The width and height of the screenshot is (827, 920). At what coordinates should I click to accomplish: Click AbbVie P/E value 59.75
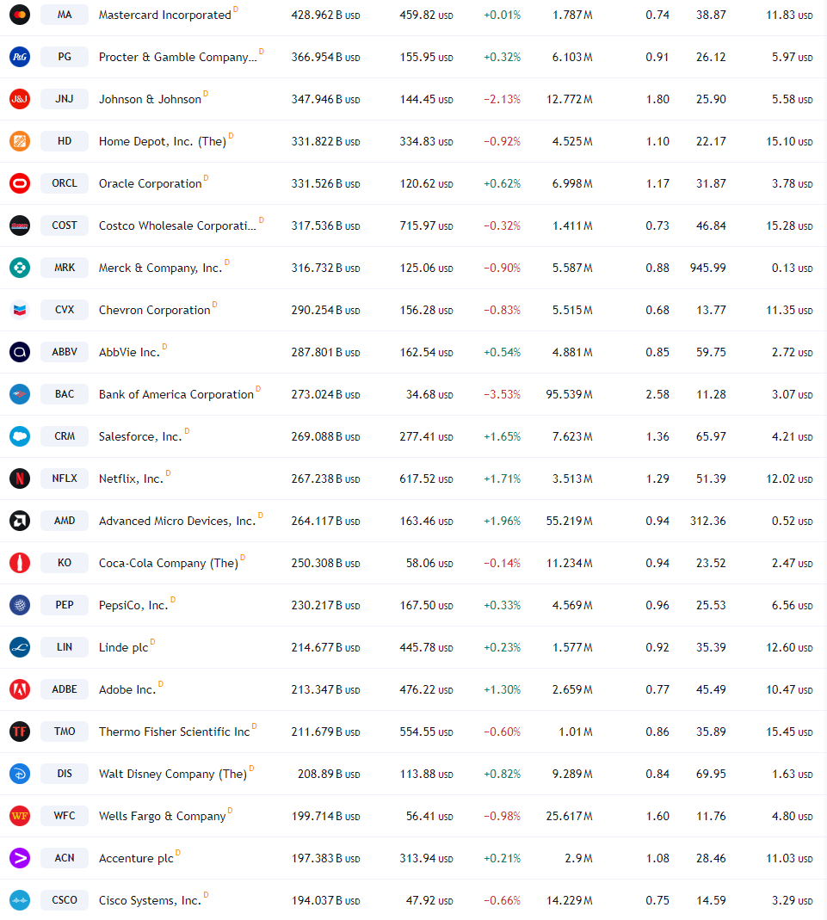(x=711, y=352)
